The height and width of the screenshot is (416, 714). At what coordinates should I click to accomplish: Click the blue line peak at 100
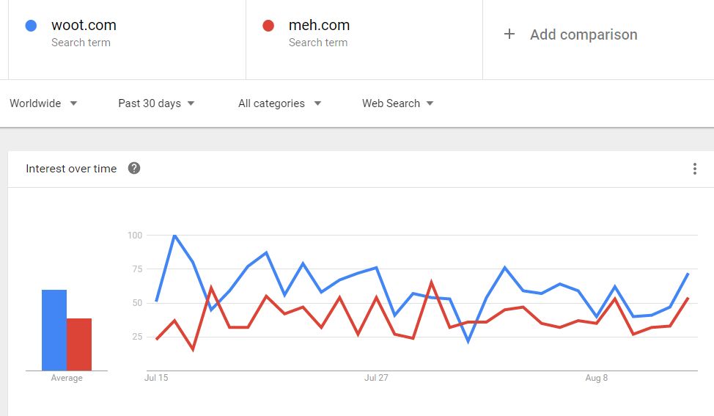[x=174, y=236]
